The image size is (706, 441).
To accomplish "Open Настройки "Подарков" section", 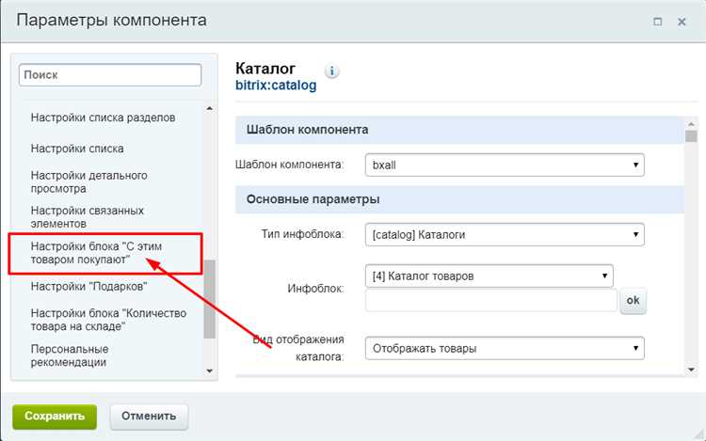I will pyautogui.click(x=88, y=287).
